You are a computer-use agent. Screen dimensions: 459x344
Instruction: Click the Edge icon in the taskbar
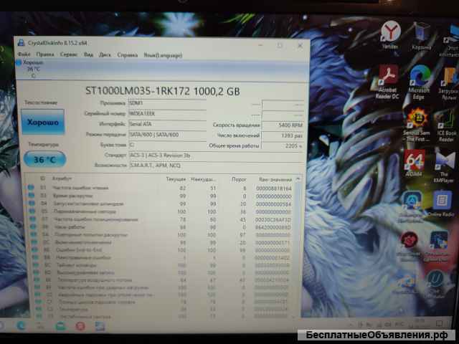click(x=21, y=326)
